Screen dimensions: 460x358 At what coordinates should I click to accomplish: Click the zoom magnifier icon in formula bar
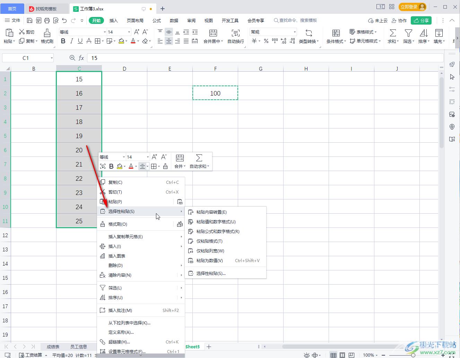point(72,58)
